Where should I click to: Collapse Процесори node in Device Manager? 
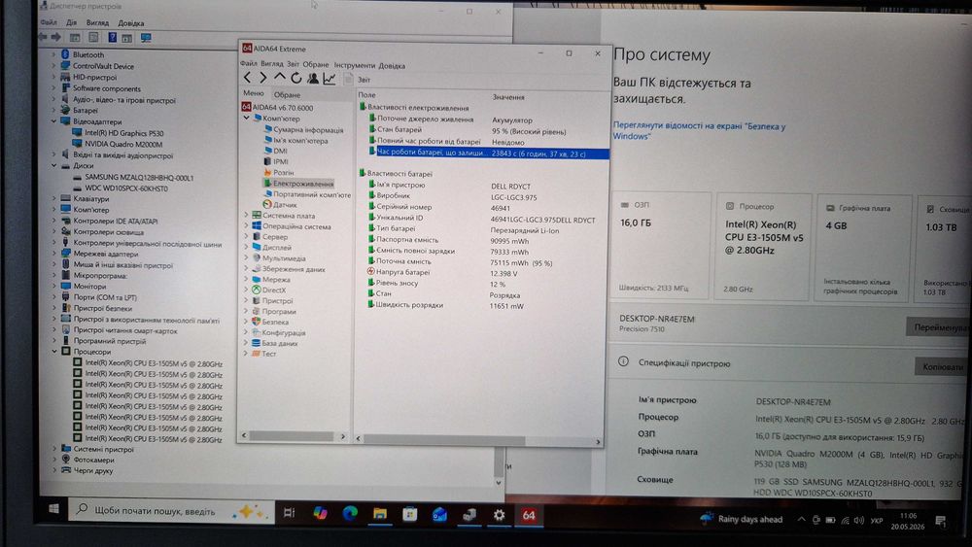tap(54, 352)
